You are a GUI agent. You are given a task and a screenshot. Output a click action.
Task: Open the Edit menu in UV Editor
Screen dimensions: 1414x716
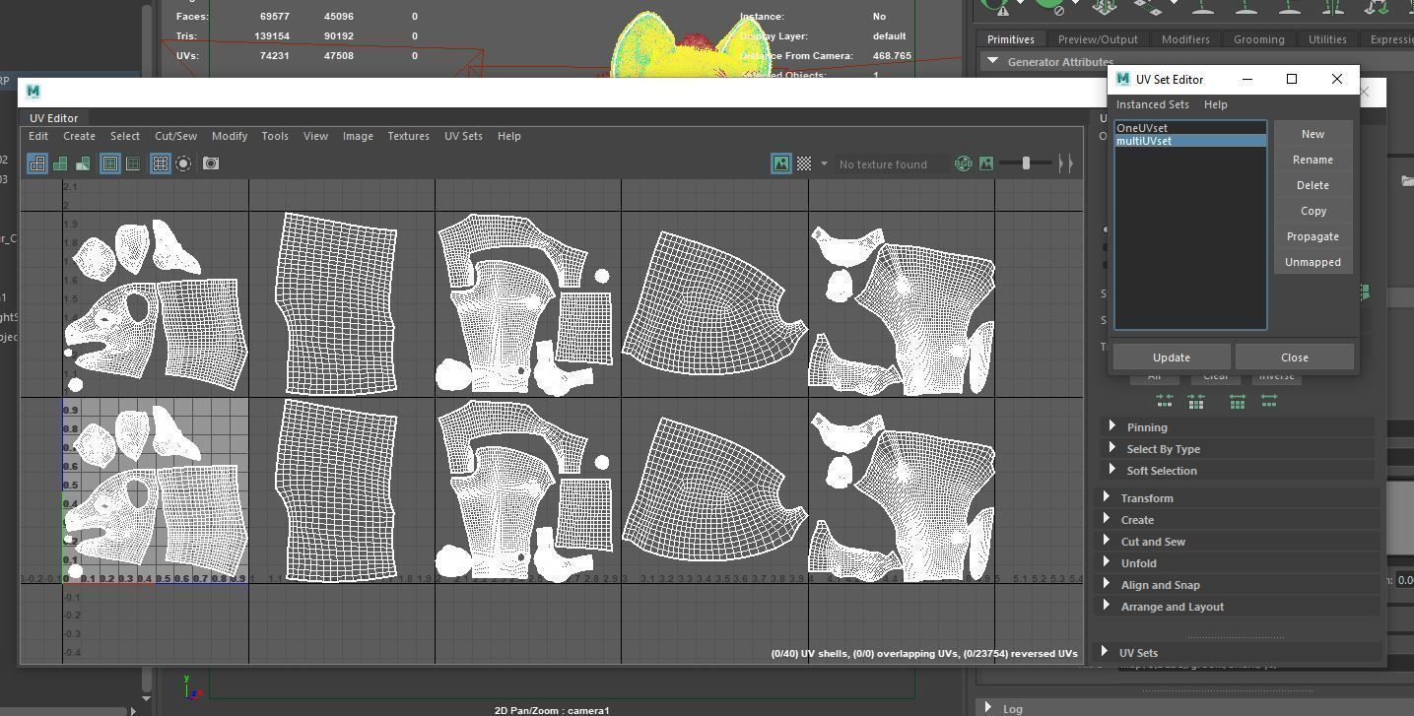38,136
